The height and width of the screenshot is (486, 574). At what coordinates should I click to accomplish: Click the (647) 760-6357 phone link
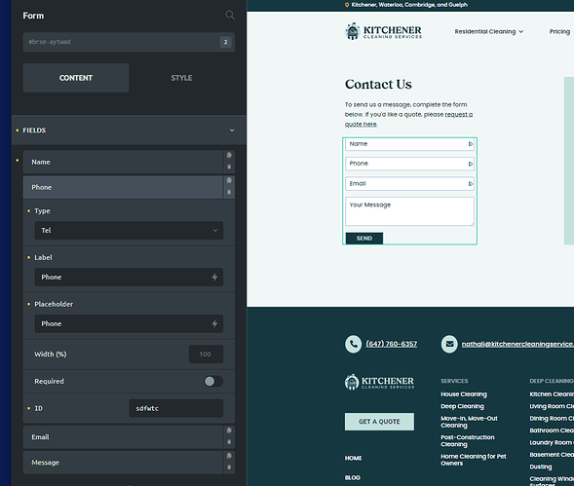pyautogui.click(x=392, y=344)
